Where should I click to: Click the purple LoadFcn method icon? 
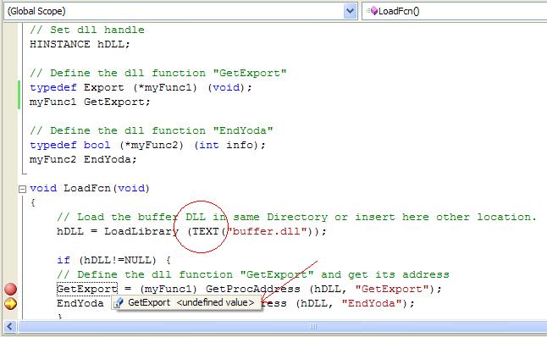(373, 11)
